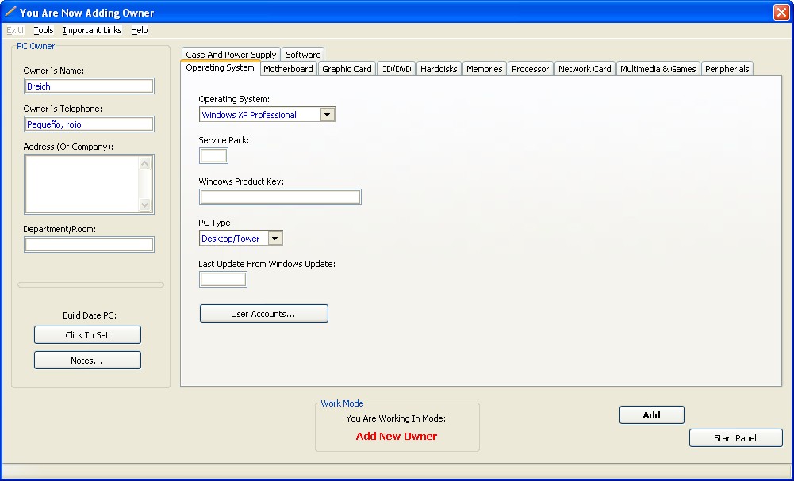Focus the Department/Room field
Screen dimensions: 794x481
89,244
